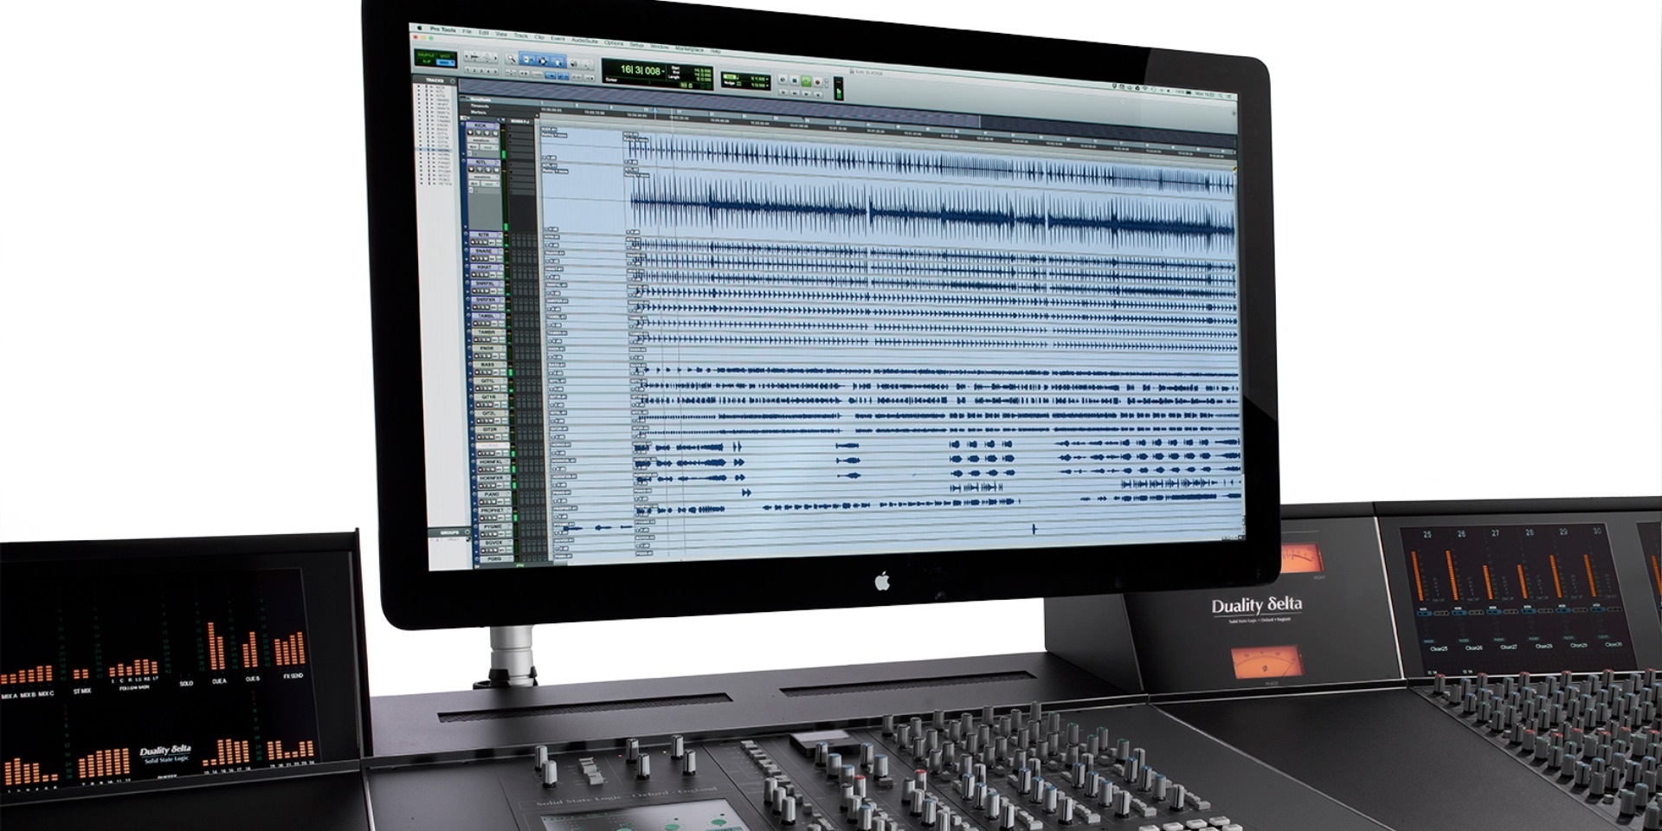Screen dimensions: 1662x831
Task: Select the Trim tool
Action: 528,60
